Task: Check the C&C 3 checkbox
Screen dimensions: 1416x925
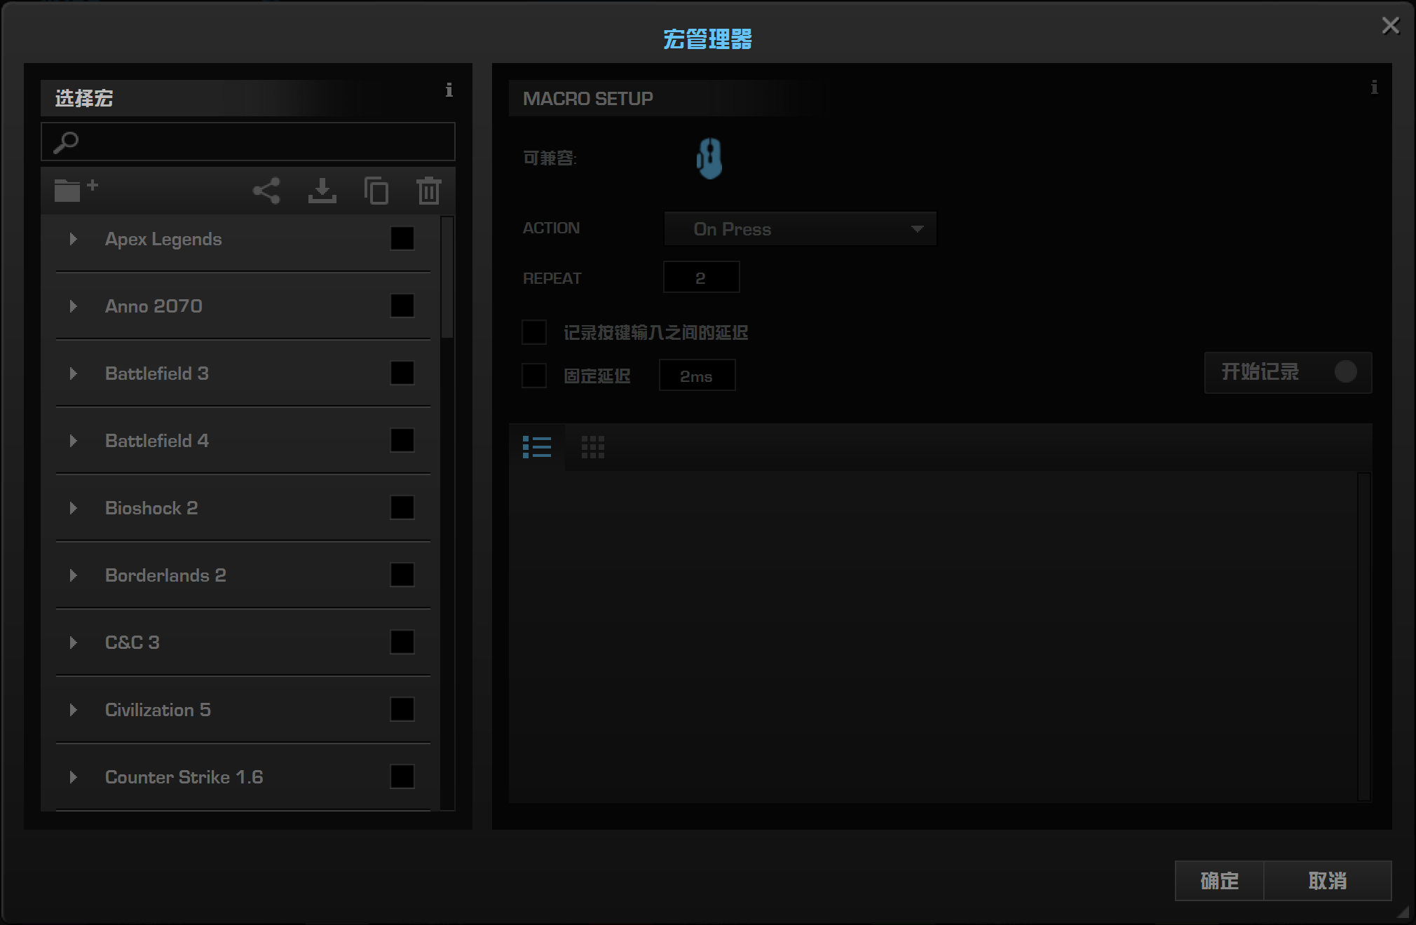Action: pos(402,642)
